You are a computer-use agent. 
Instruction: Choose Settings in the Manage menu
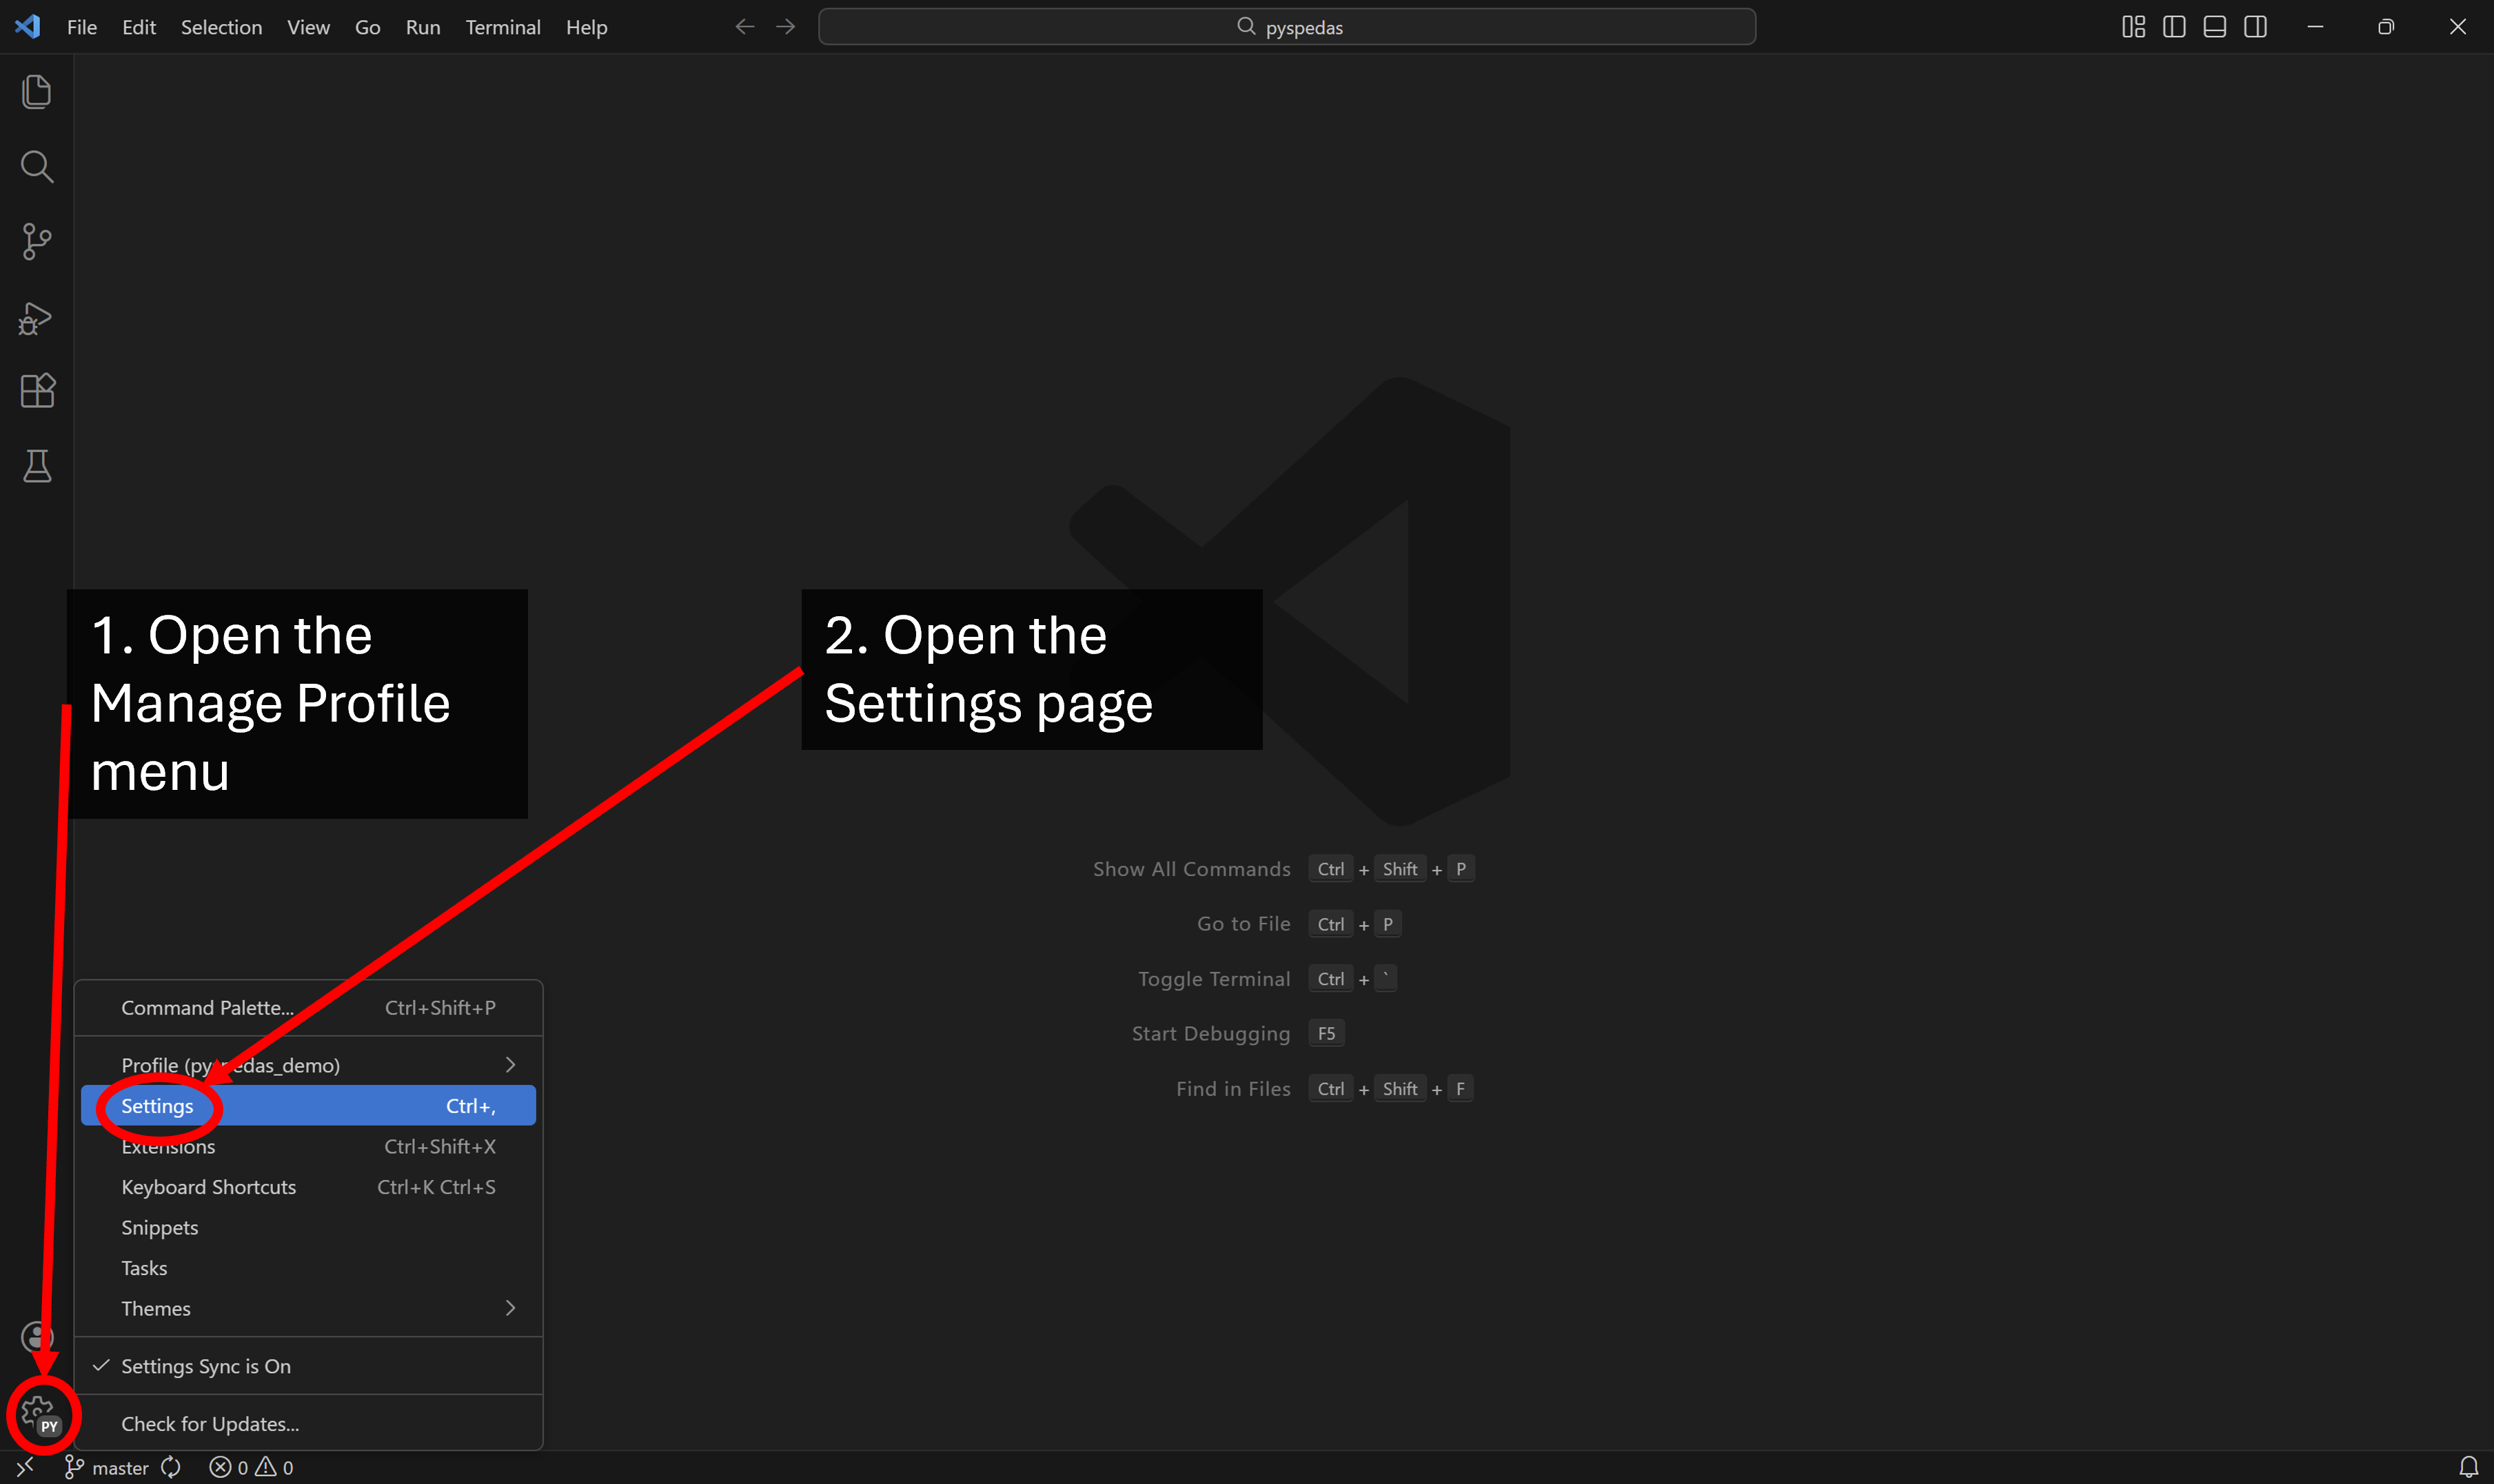pyautogui.click(x=308, y=1106)
